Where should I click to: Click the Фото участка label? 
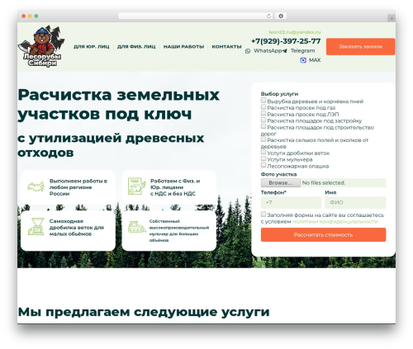click(x=278, y=174)
